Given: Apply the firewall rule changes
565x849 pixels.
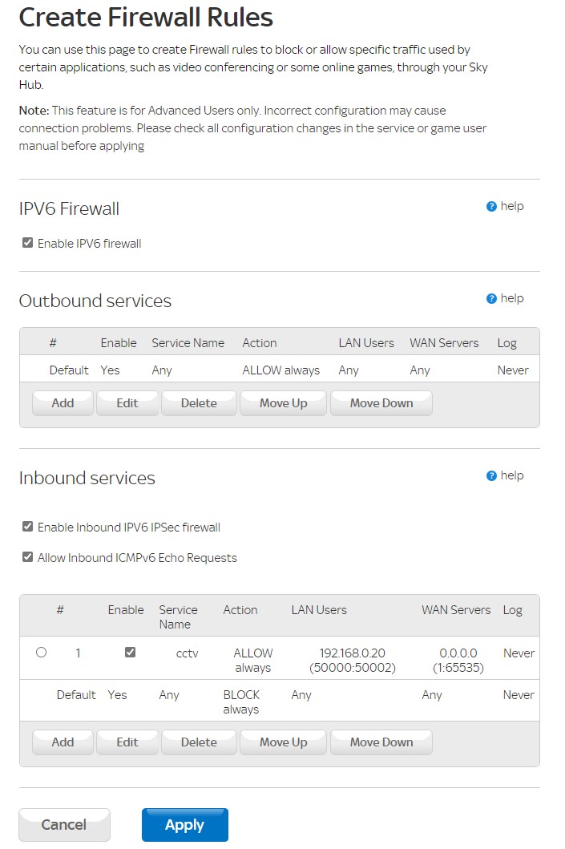Looking at the screenshot, I should click(185, 825).
